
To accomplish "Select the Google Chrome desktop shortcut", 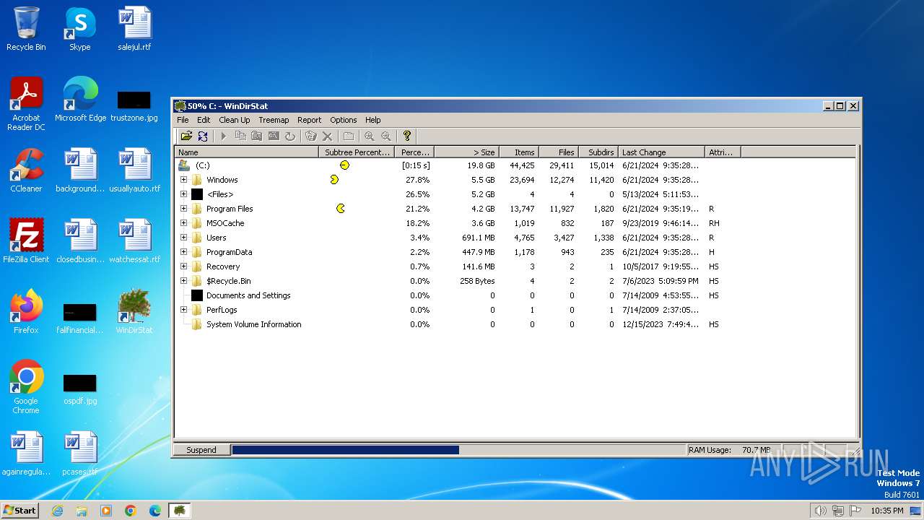I will click(x=26, y=387).
